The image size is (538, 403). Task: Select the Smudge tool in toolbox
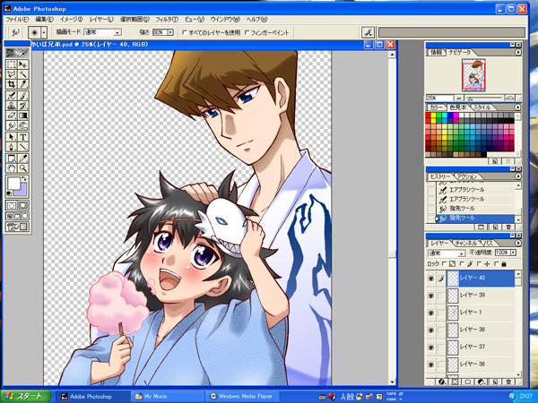pyautogui.click(x=12, y=125)
